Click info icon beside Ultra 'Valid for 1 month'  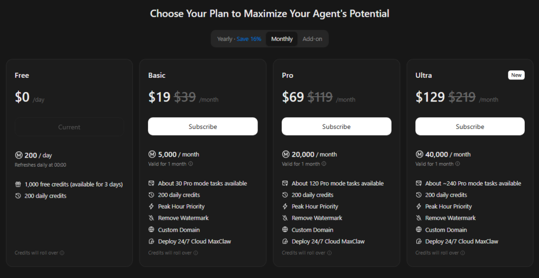pos(458,164)
